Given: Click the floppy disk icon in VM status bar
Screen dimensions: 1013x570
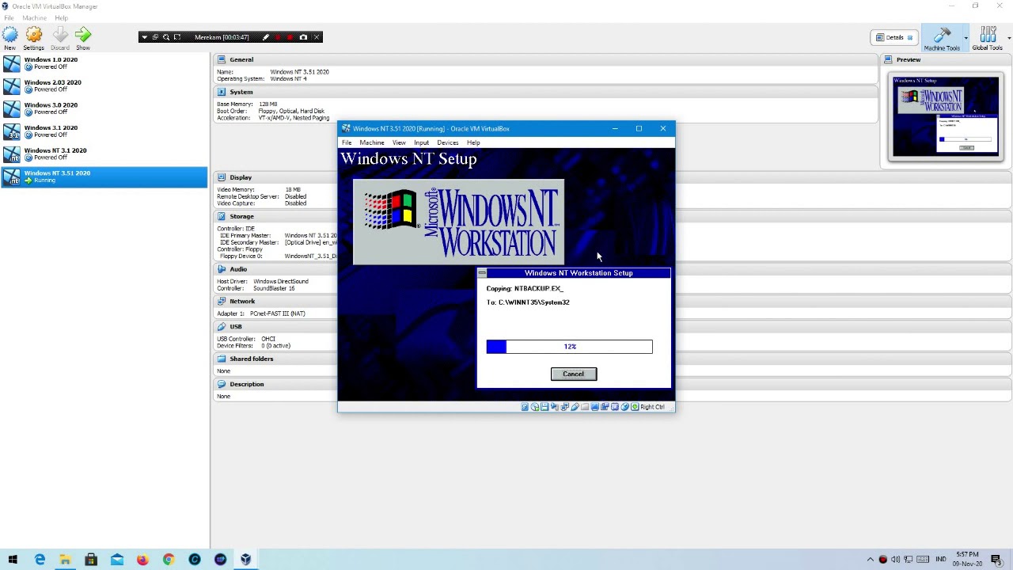Looking at the screenshot, I should [544, 407].
